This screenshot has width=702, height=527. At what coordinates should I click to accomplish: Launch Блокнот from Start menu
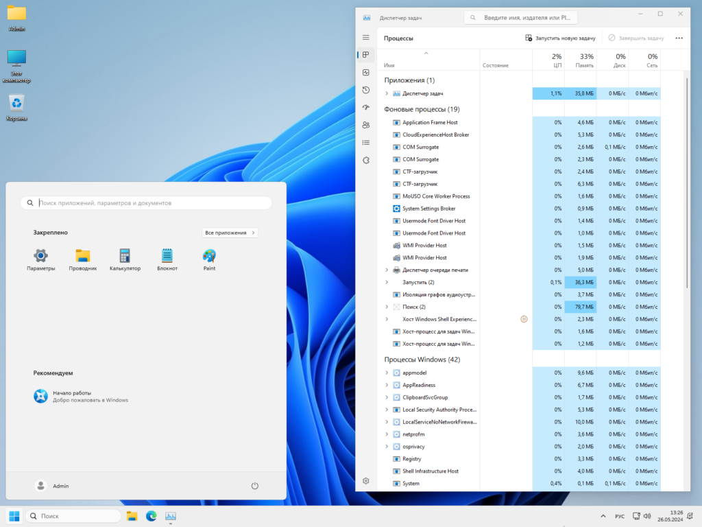[167, 260]
